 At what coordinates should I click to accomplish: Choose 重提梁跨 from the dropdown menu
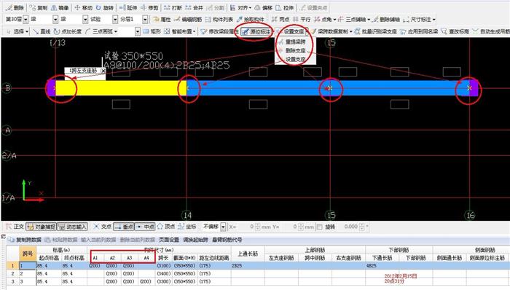pos(295,42)
